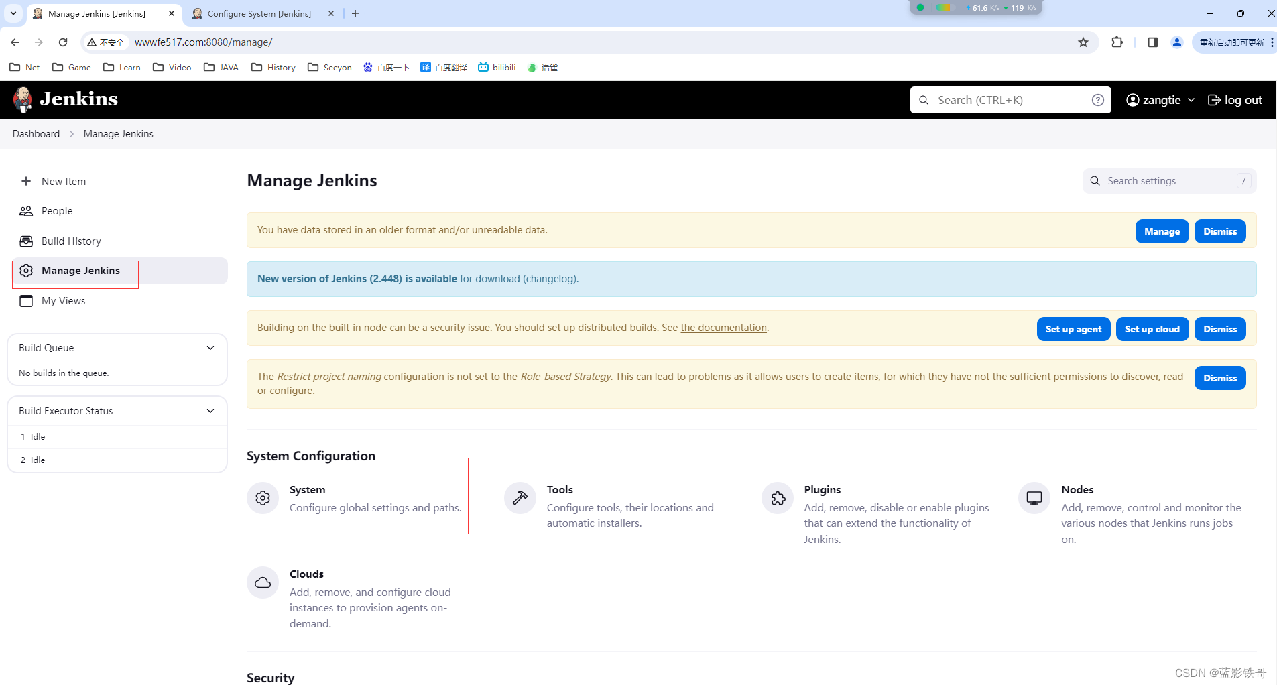1277x685 pixels.
Task: Click the 重新启动即可更新 update button
Action: 1232,42
